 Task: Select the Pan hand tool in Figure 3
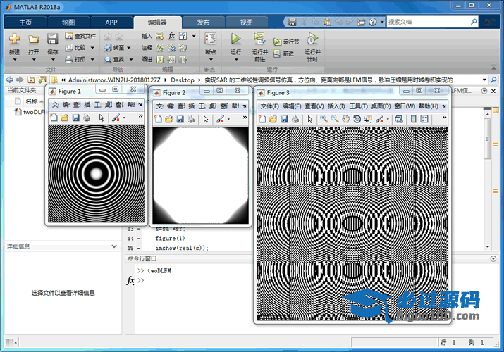click(x=346, y=119)
